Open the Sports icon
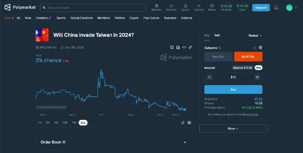The height and width of the screenshot is (153, 303). [x=185, y=6]
